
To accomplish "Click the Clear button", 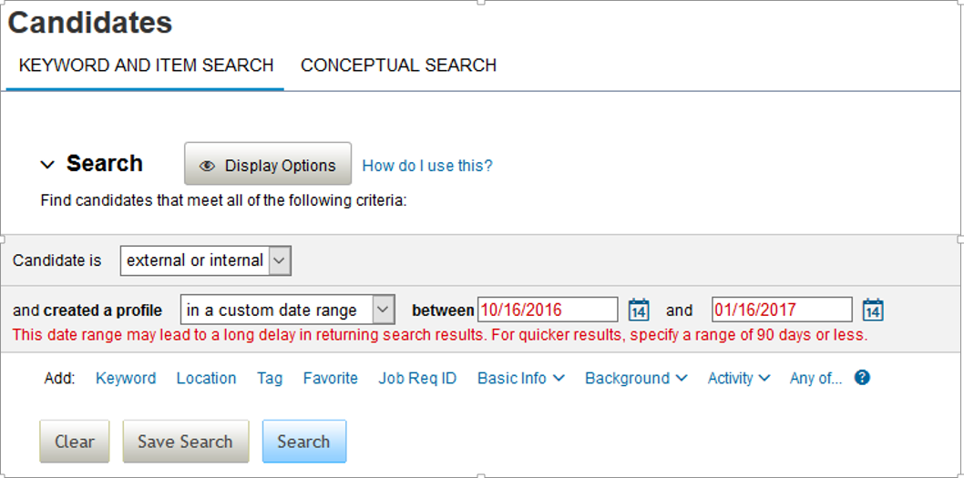I will 75,442.
